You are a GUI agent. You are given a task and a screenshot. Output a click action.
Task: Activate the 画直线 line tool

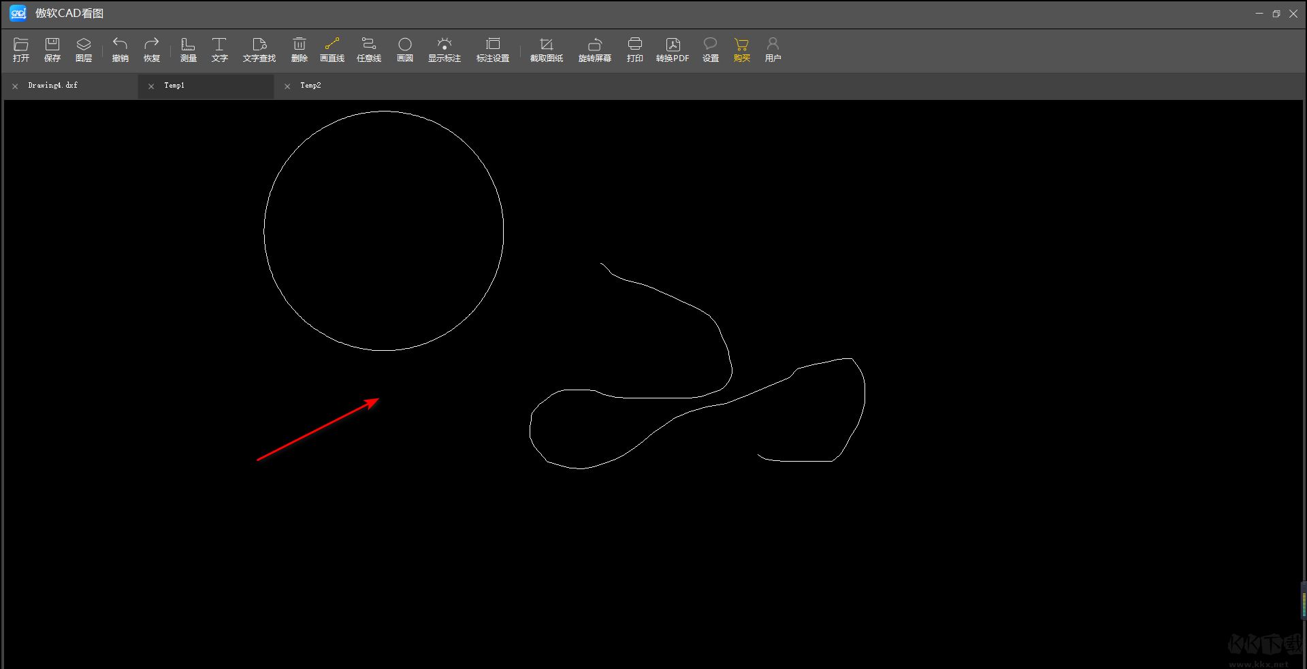[x=332, y=50]
